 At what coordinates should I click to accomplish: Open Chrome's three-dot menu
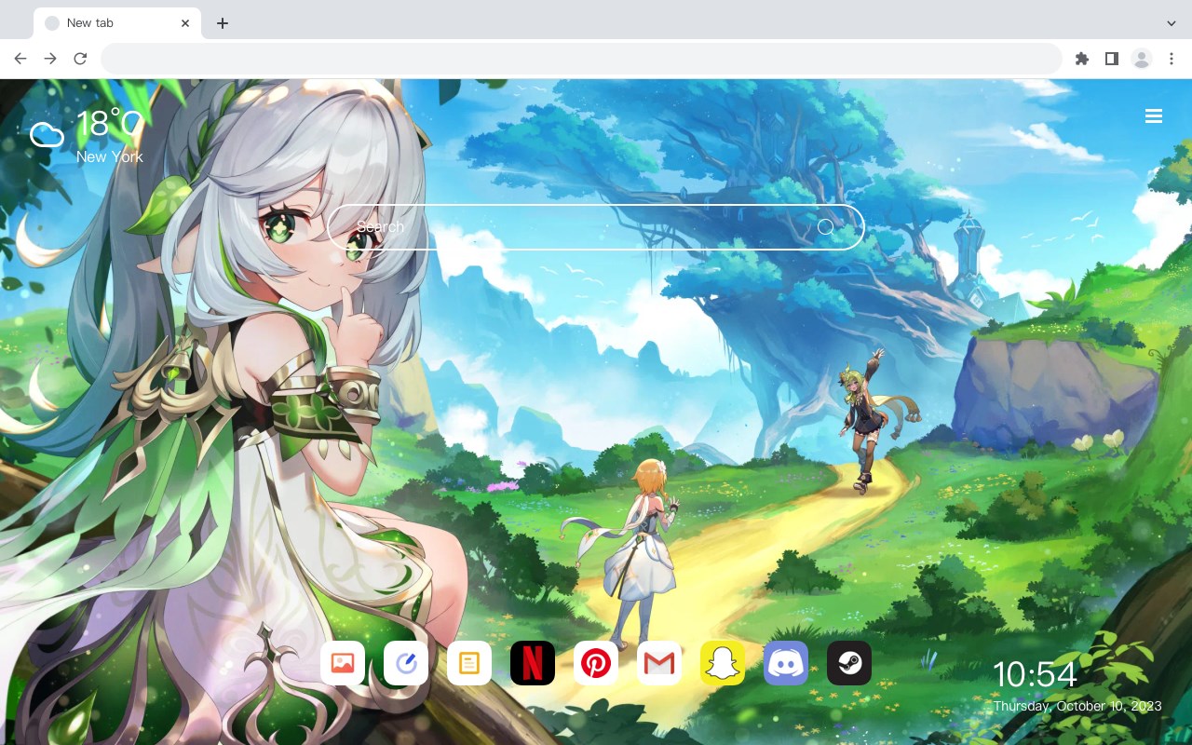tap(1172, 59)
